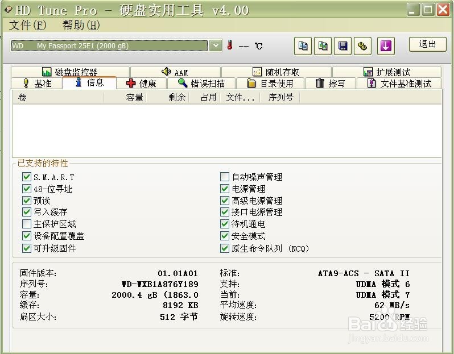Click capacity value 2000.4 gB
Viewport: 454px width, 354px height.
(x=135, y=295)
